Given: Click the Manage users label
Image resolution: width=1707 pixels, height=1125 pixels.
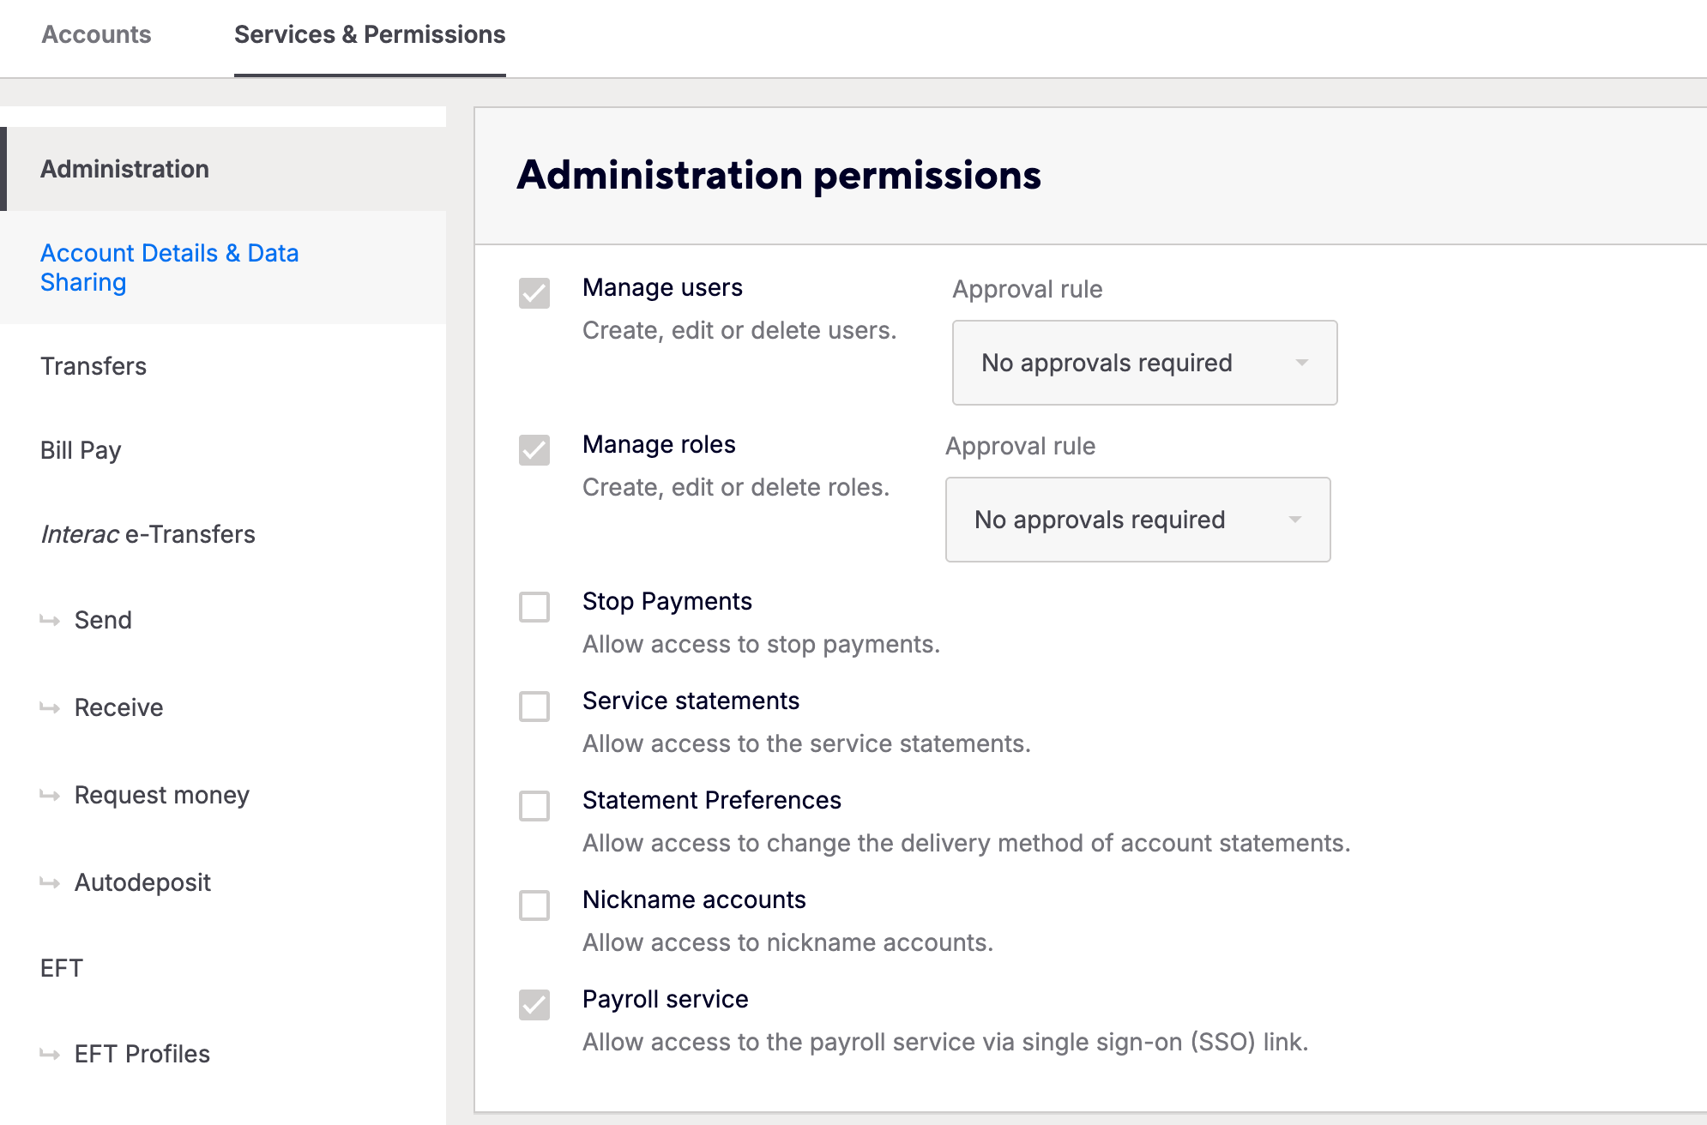Looking at the screenshot, I should [662, 287].
